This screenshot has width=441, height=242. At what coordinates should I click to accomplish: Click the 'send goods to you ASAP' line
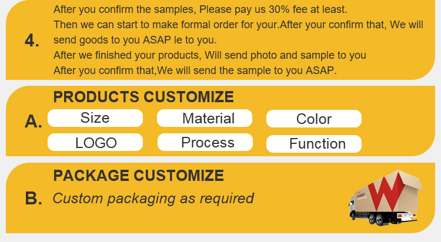(x=135, y=40)
